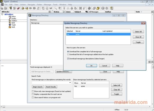Image resolution: width=154 pixels, height=111 pixels.
Task: Click the round icon above the message body pane
Action: pyautogui.click(x=149, y=62)
